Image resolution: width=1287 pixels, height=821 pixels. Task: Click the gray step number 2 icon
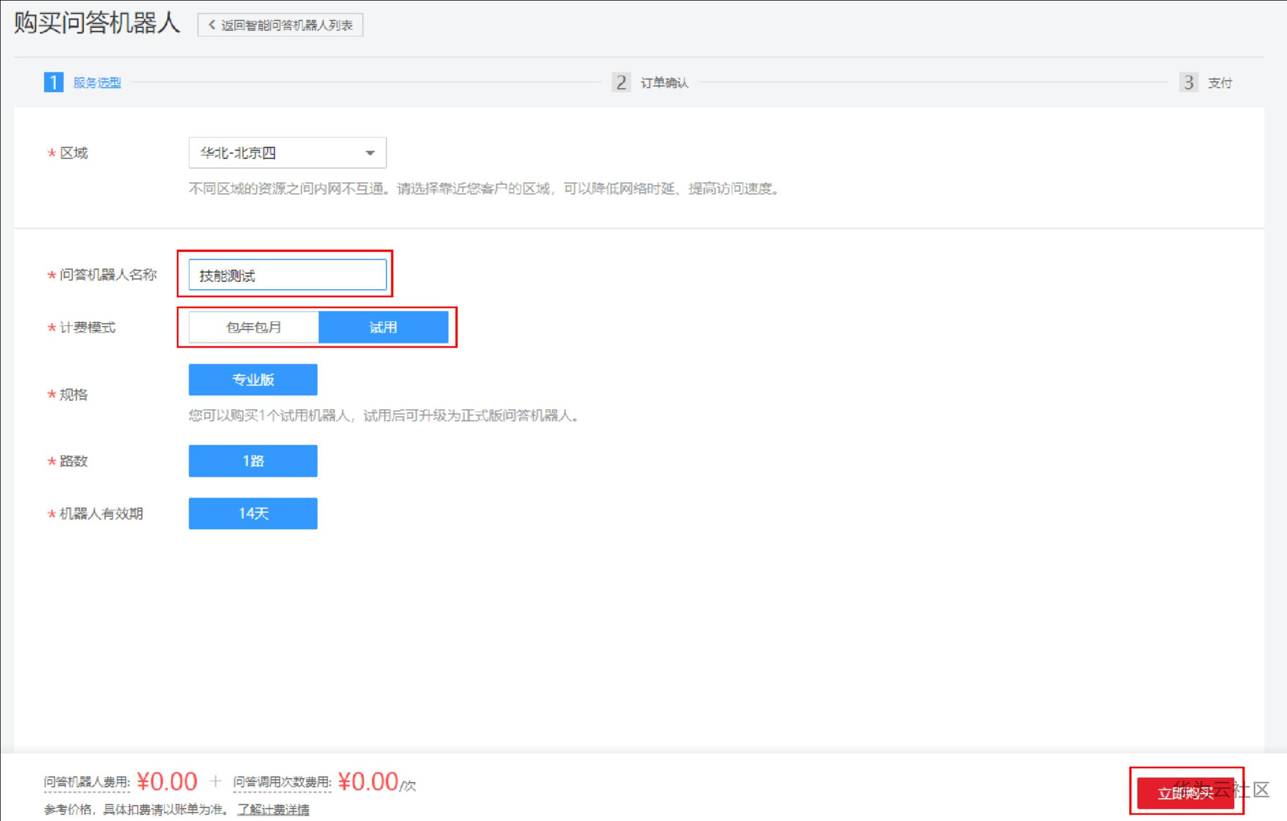click(621, 82)
